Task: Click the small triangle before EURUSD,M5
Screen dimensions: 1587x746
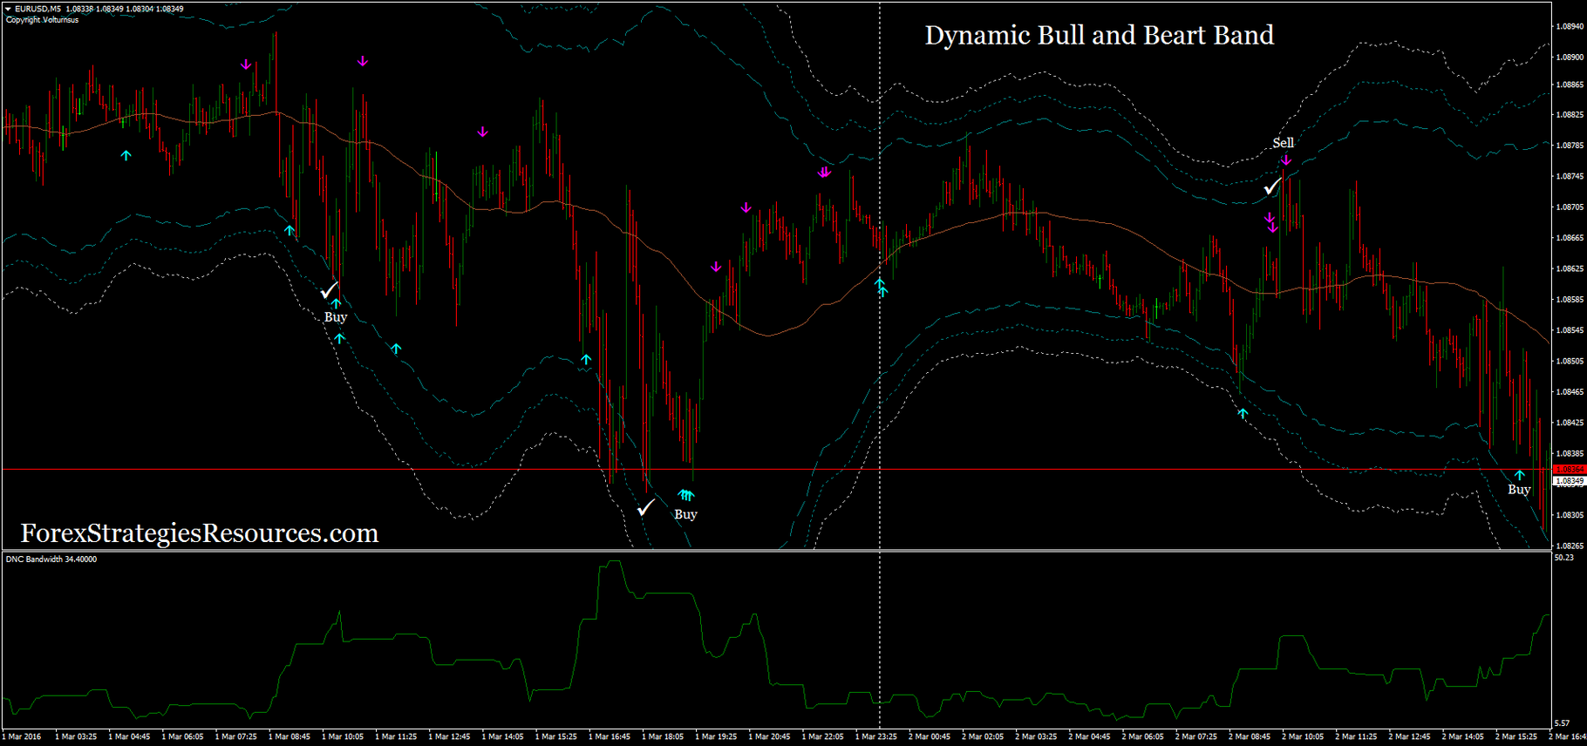Action: (x=8, y=9)
